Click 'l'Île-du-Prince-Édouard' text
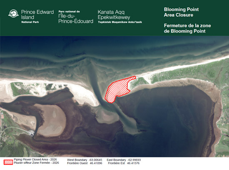This screenshot has height=170, width=229. pos(76,19)
